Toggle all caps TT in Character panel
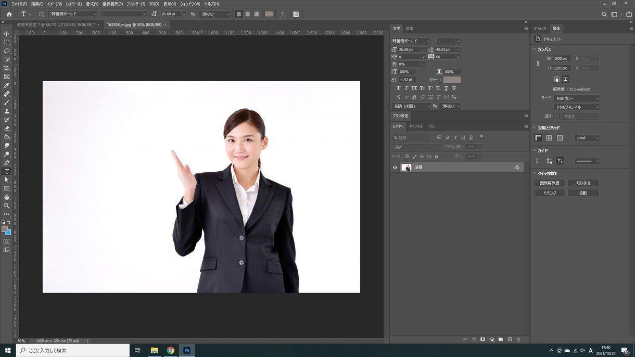 [x=414, y=88]
